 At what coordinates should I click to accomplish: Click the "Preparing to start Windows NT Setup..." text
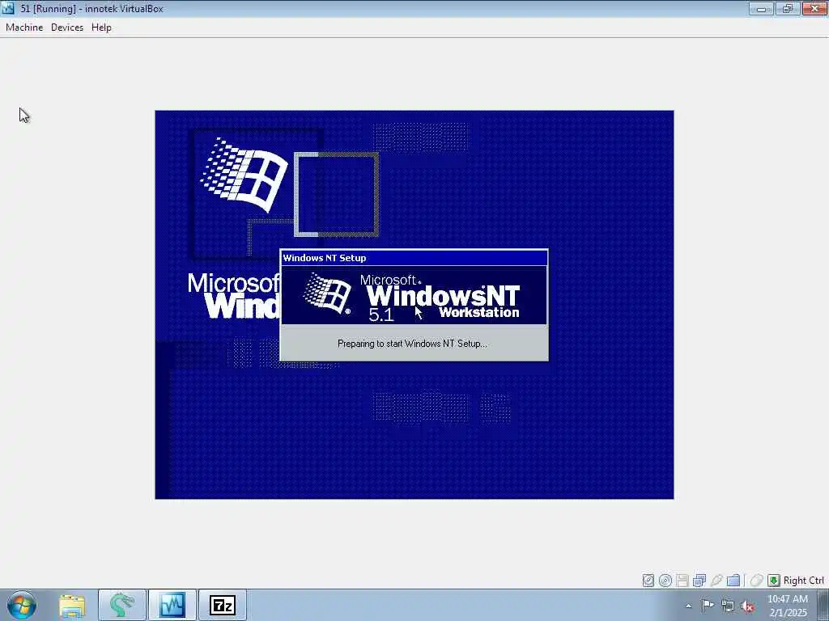click(412, 344)
